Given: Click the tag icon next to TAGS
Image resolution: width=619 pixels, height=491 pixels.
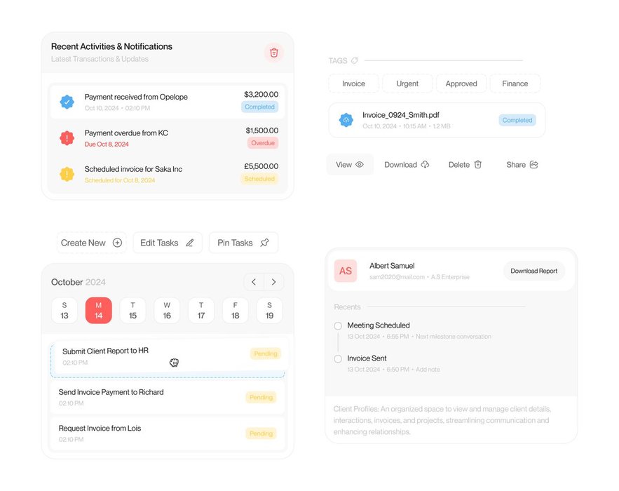Looking at the screenshot, I should click(x=355, y=60).
